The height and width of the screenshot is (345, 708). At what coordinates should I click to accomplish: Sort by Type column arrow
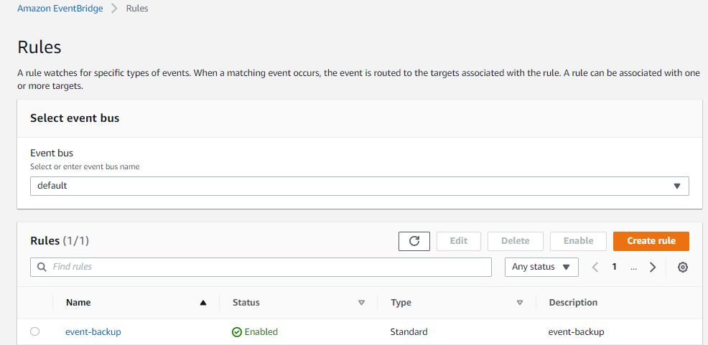pyautogui.click(x=519, y=303)
